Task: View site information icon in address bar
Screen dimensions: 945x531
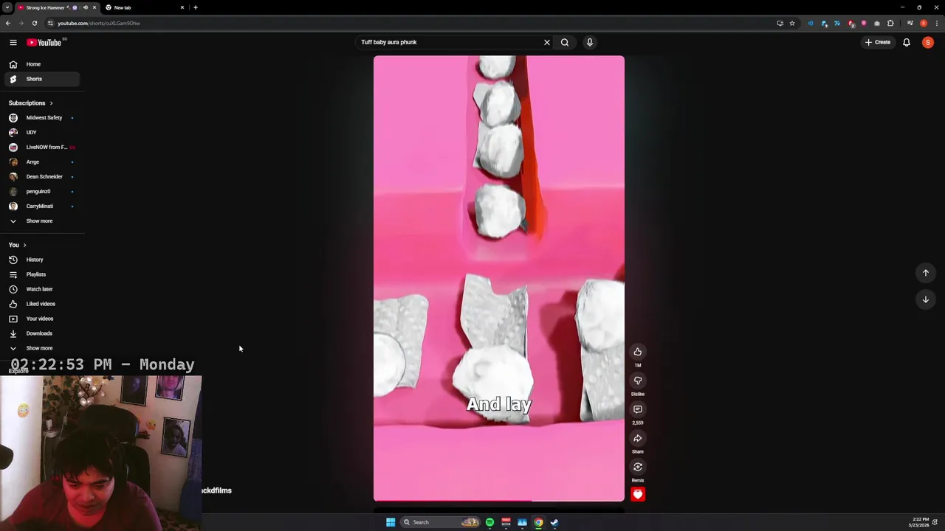Action: click(x=50, y=23)
